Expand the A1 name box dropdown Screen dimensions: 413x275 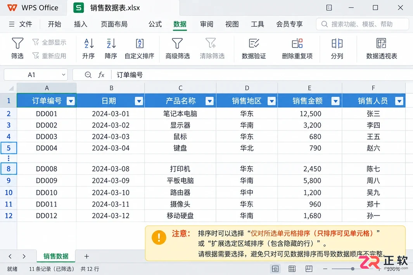[x=64, y=75]
